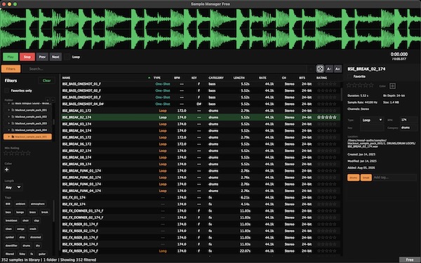Sort table by RATING column header

click(321, 78)
